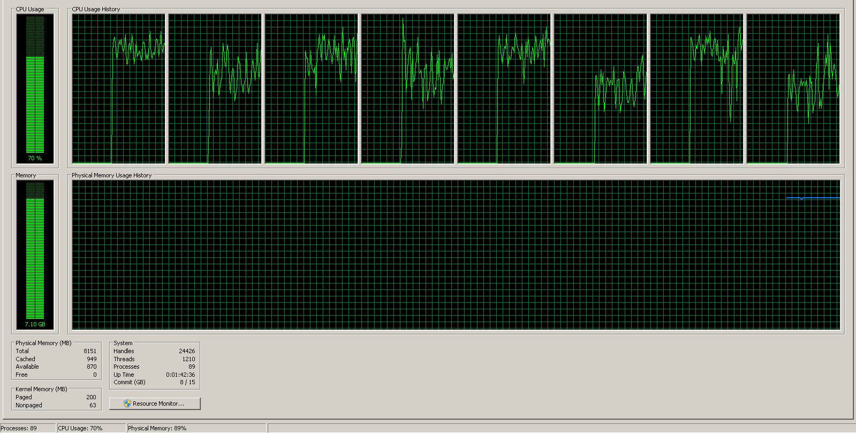Open the Resource Monitor button
The width and height of the screenshot is (856, 433).
pyautogui.click(x=155, y=404)
